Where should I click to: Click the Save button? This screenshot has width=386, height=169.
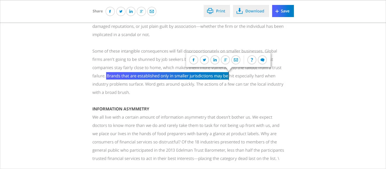[283, 11]
